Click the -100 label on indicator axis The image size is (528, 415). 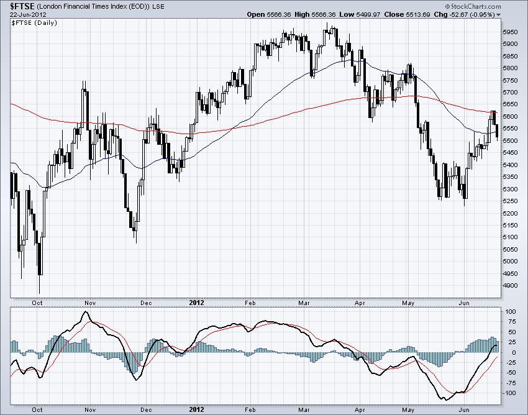[509, 393]
